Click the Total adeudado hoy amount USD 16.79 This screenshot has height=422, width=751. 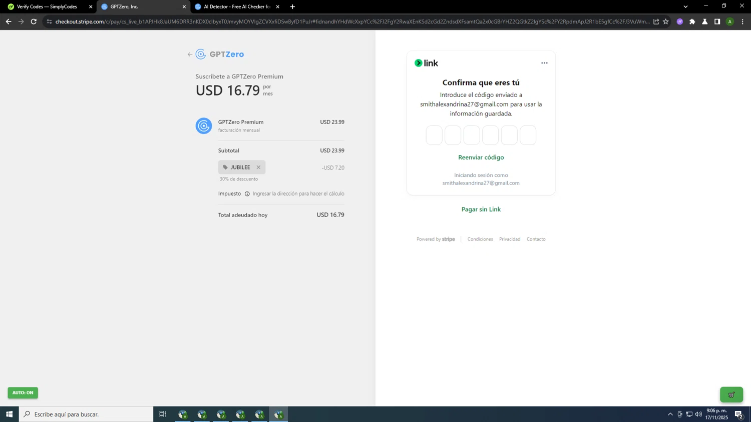coord(330,215)
